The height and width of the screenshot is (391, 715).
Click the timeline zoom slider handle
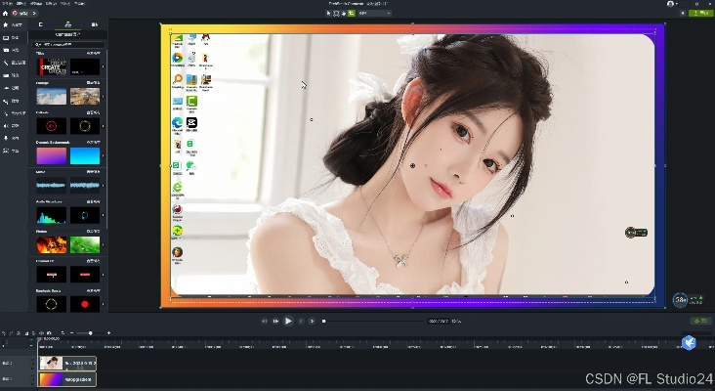pos(91,333)
